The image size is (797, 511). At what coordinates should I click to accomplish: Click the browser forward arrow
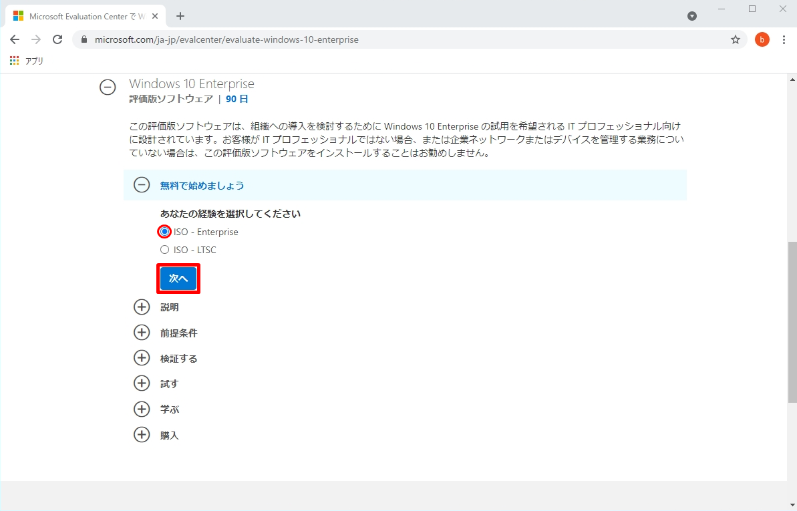point(36,39)
